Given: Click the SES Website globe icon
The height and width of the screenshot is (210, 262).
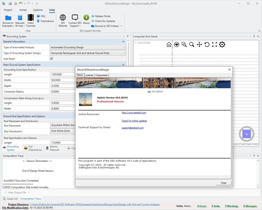Looking at the screenshot, I should [63, 18].
